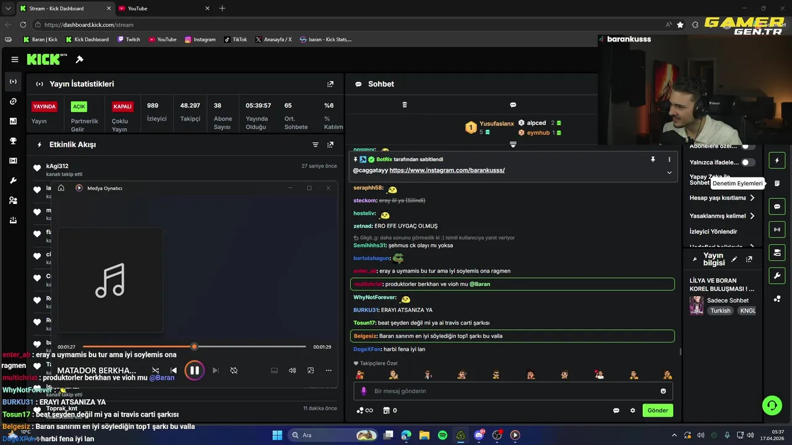Open Discord from the taskbar
This screenshot has width=792, height=445.
pos(479,435)
